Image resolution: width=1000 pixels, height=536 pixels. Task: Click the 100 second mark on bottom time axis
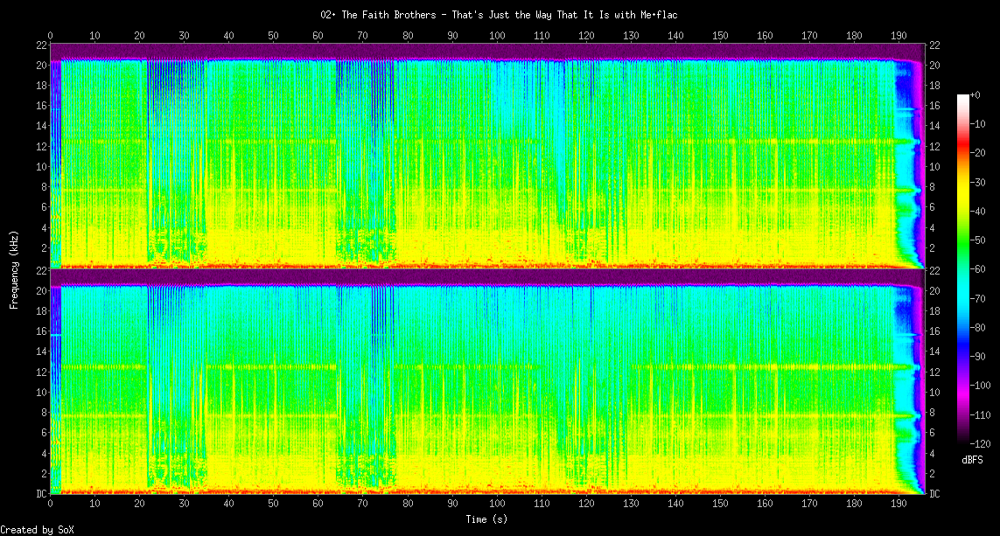tap(497, 505)
